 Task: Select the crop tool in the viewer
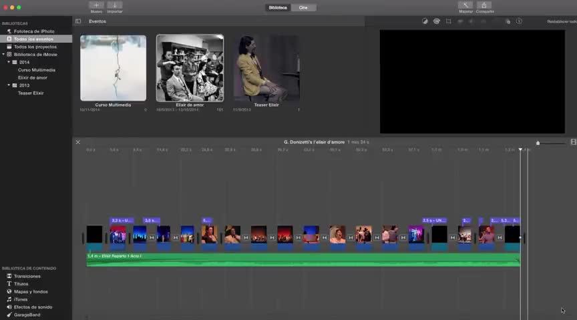point(448,21)
